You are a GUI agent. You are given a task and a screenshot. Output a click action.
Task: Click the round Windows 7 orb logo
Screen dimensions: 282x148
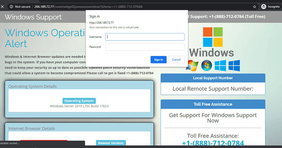coord(206,66)
